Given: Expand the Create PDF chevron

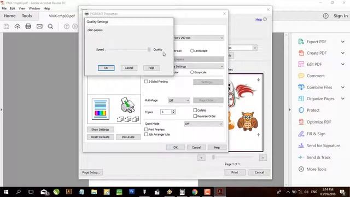Looking at the screenshot, I should (343, 53).
